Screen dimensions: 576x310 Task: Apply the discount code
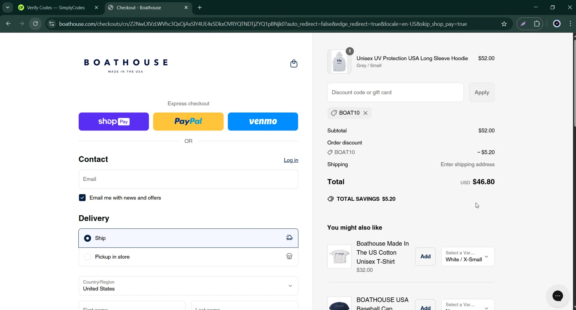pos(482,92)
